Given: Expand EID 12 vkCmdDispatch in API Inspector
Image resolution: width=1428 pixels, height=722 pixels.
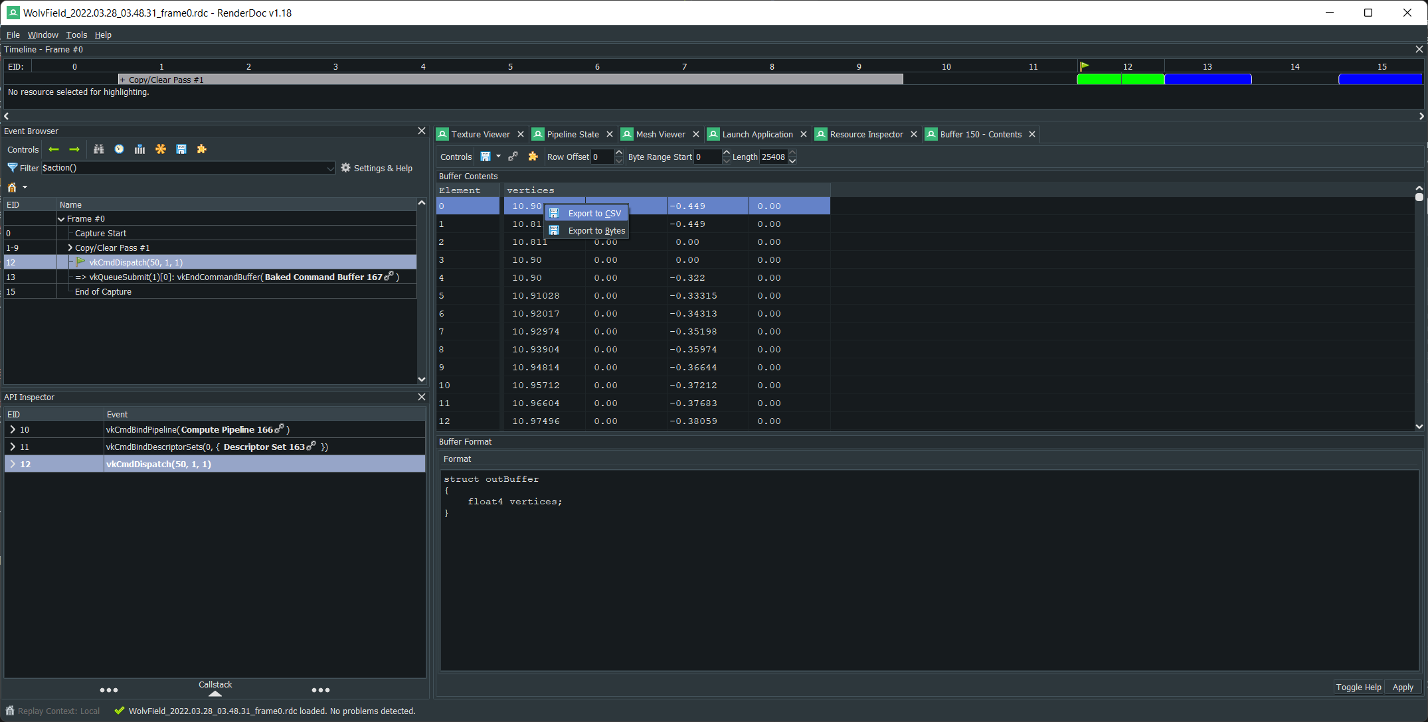Looking at the screenshot, I should coord(13,464).
